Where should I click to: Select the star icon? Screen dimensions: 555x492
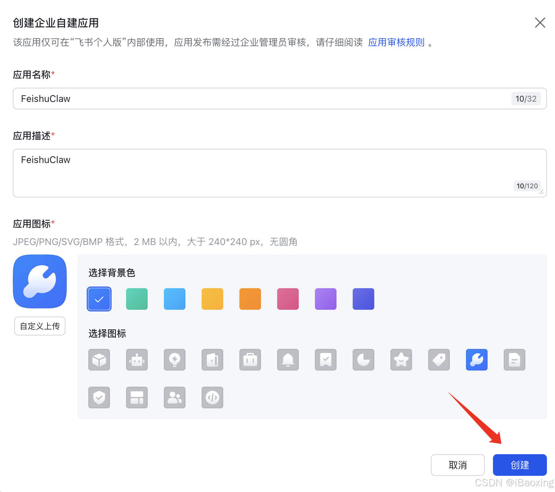tap(401, 360)
